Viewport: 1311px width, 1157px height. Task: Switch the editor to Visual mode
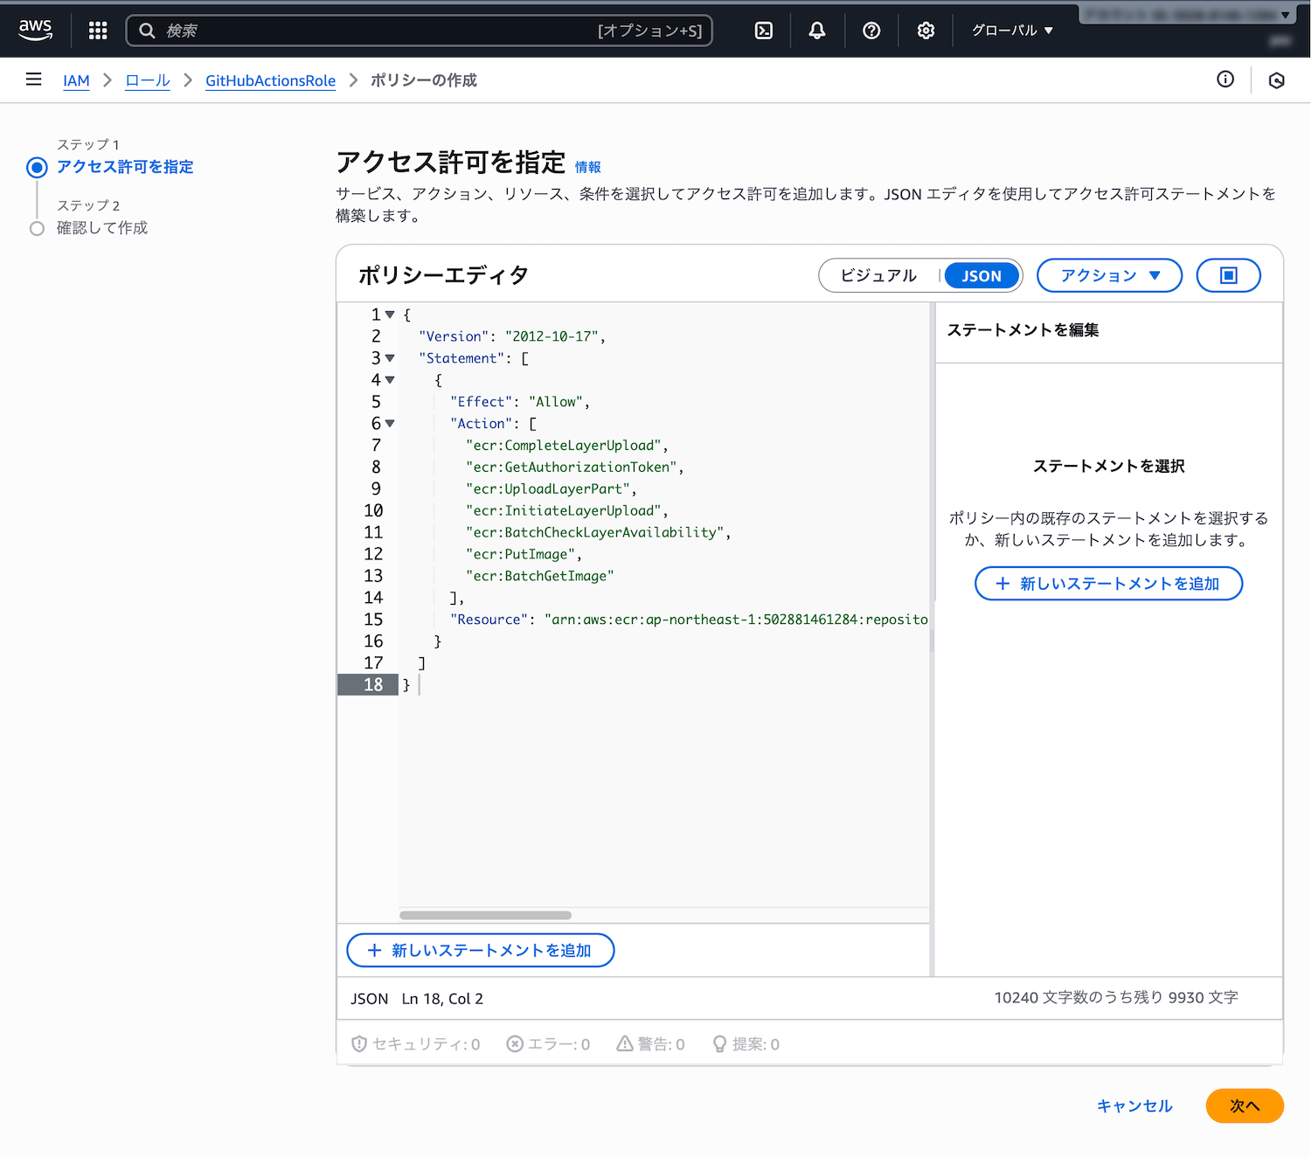[878, 275]
